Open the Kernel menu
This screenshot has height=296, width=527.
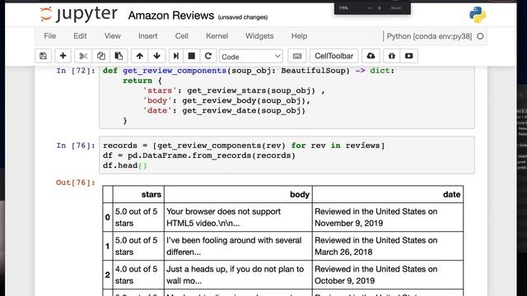click(217, 36)
